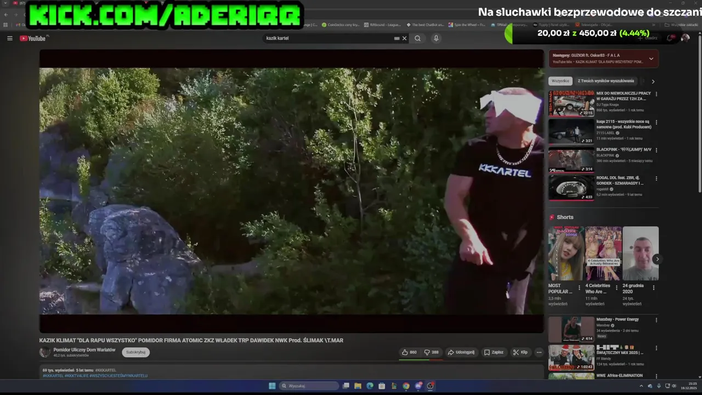
Task: Select the 'Wszystkie' filter chip
Action: 561,81
